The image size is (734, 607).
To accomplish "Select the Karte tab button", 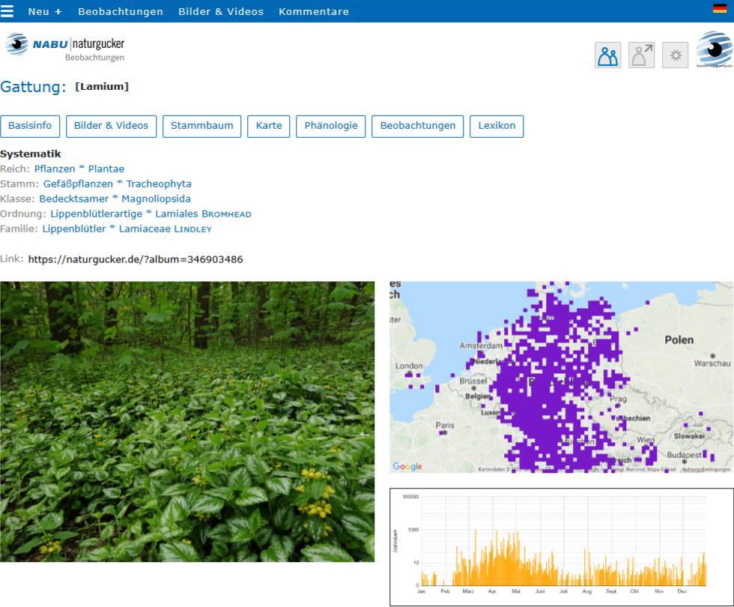I will [269, 126].
